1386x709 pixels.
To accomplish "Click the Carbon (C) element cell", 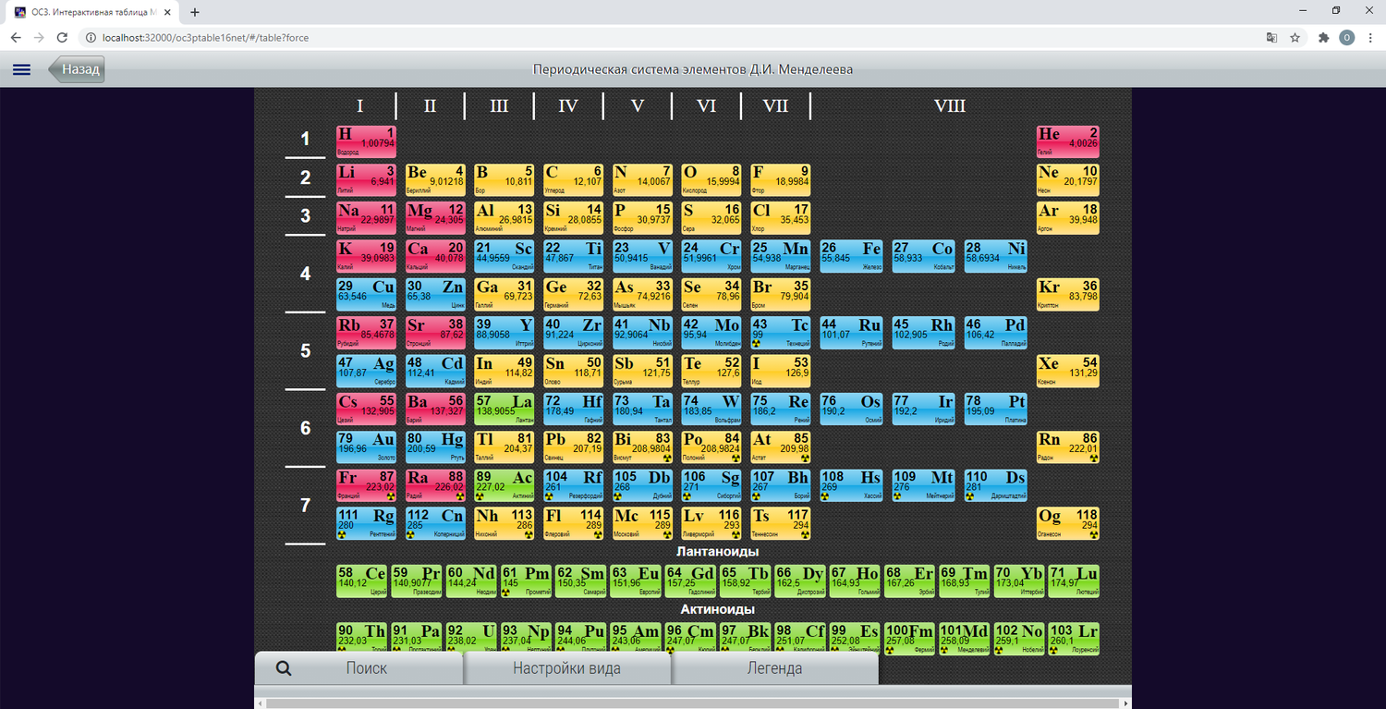I will (574, 179).
